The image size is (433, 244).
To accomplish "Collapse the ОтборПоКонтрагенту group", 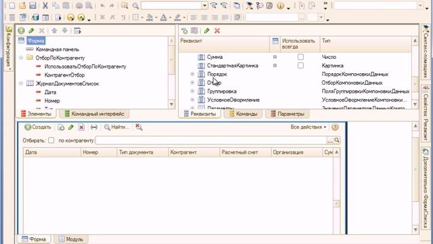I will coord(21,58).
